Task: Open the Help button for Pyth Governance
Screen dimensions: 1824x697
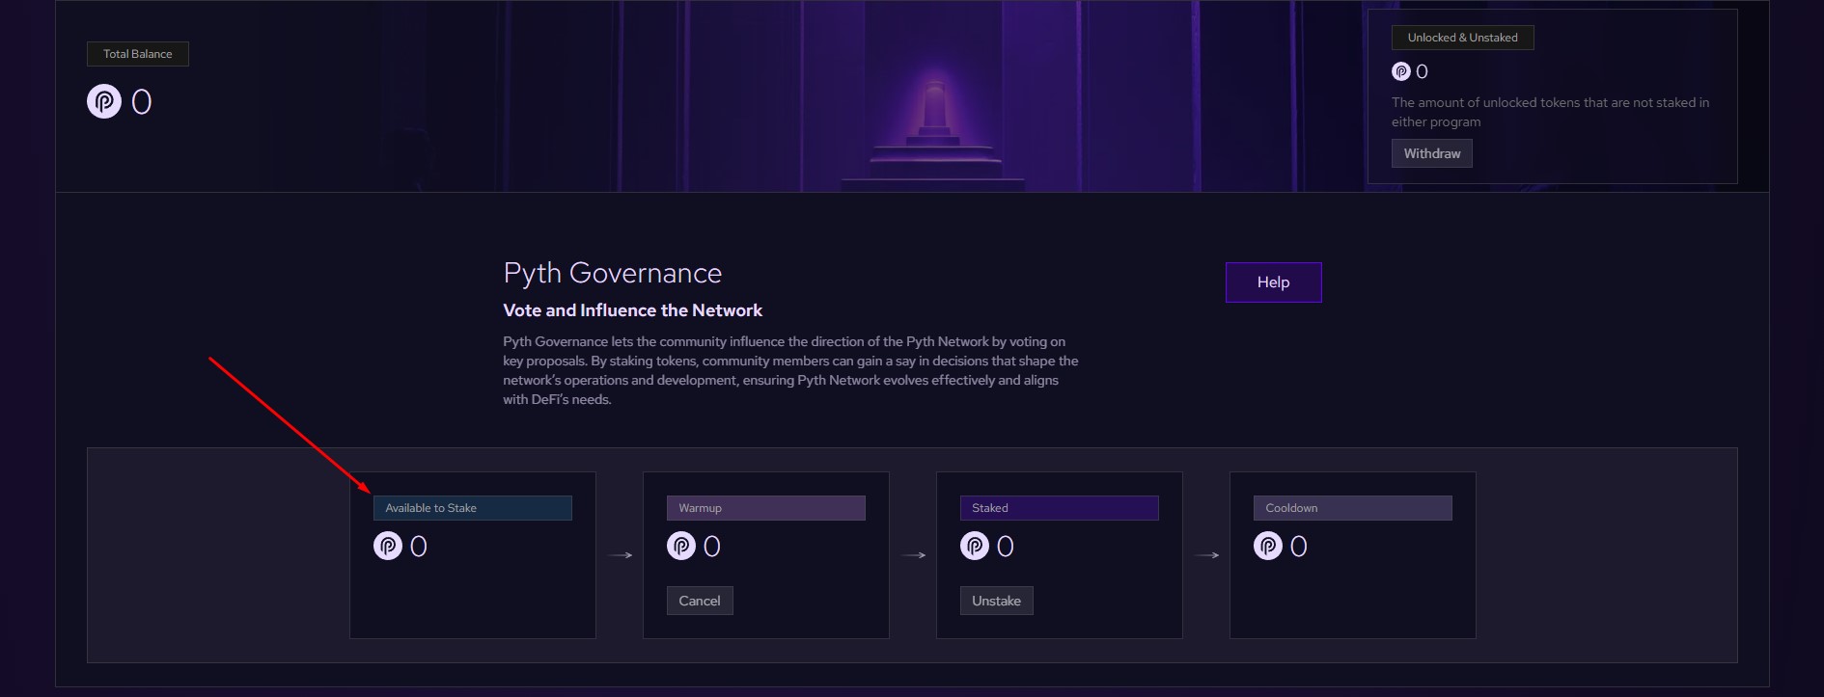Action: (x=1273, y=282)
